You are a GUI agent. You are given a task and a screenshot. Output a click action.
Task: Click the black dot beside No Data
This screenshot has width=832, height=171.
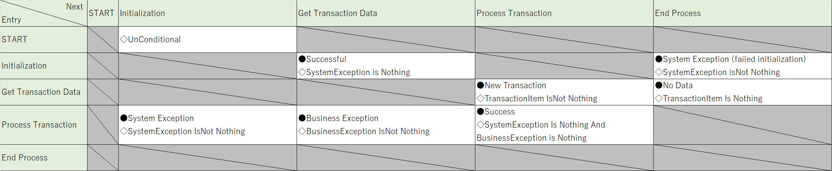659,85
